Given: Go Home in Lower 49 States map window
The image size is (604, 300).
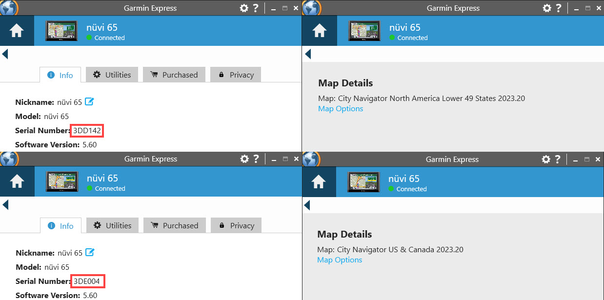Looking at the screenshot, I should click(x=320, y=31).
